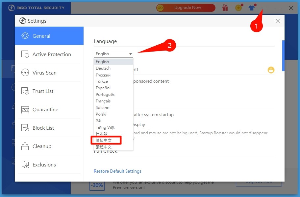Select Français language option

103,101
